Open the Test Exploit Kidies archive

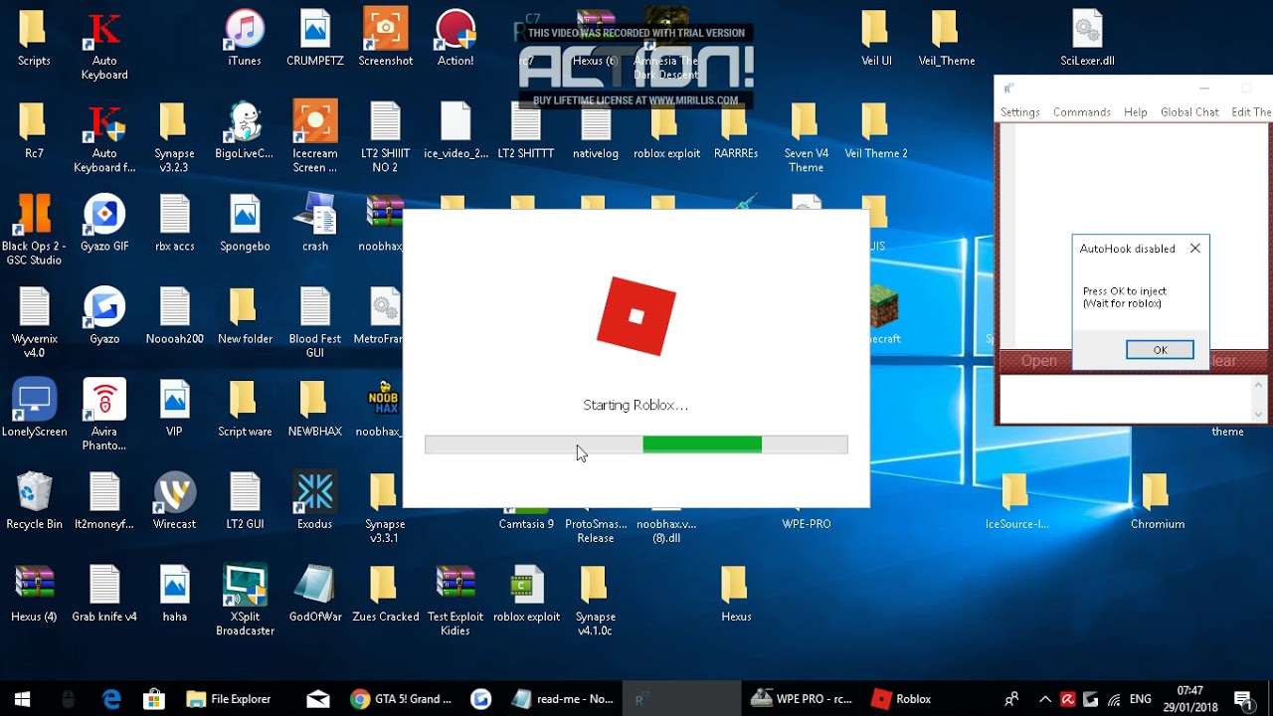tap(455, 600)
